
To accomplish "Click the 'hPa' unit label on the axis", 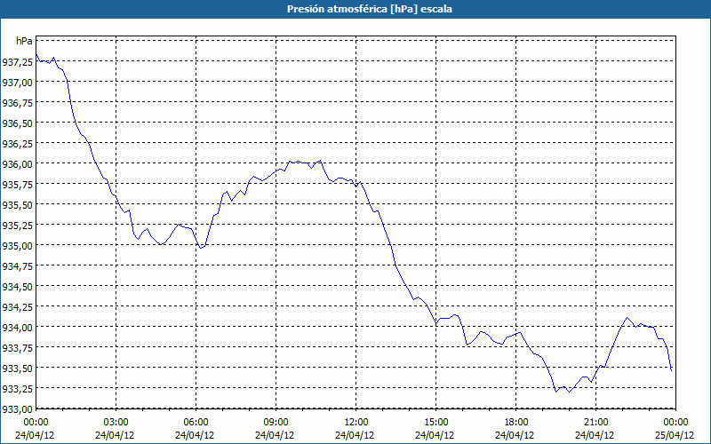I will (25, 41).
